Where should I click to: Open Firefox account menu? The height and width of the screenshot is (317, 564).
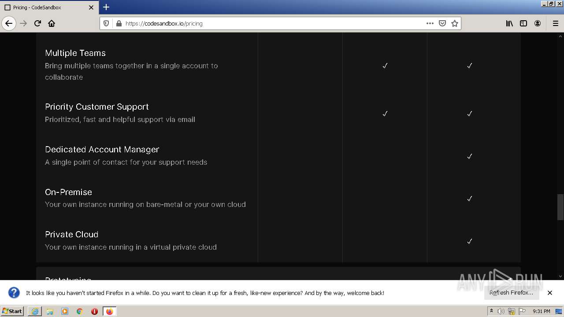point(538,23)
